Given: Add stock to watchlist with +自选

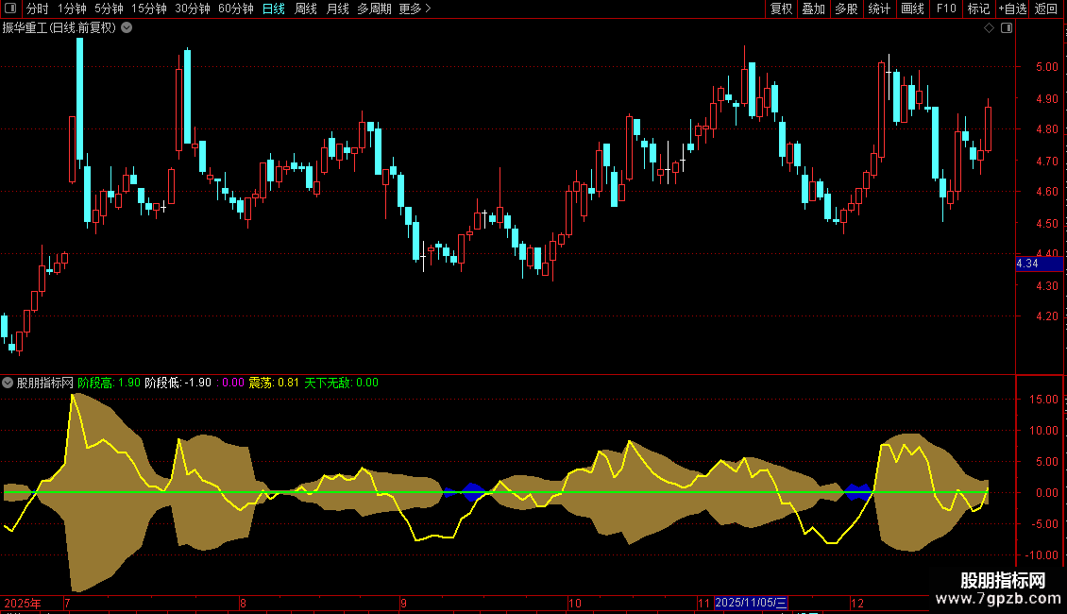Looking at the screenshot, I should click(x=1012, y=9).
